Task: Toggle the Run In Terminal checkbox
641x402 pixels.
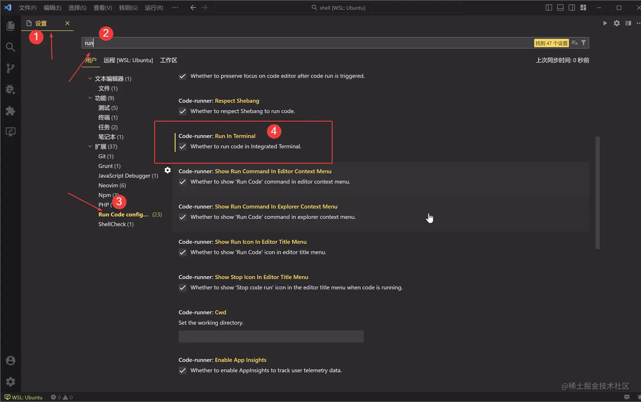Action: point(183,147)
